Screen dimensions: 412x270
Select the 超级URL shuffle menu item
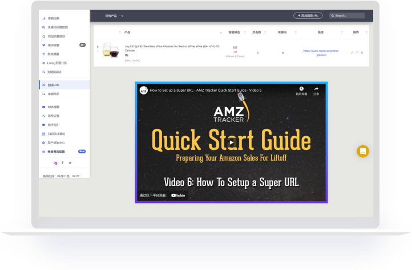(x=64, y=85)
